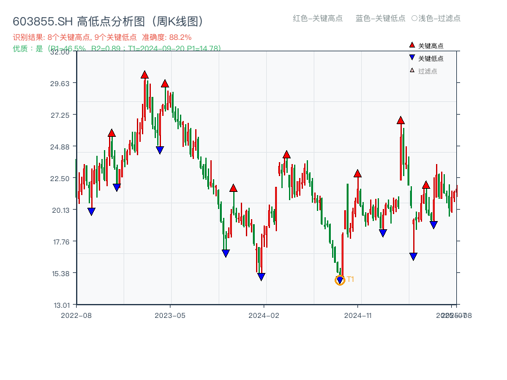507x380 pixels.
Task: Select the blue low marker near 24.5 before 2023-05
Action: [x=160, y=150]
